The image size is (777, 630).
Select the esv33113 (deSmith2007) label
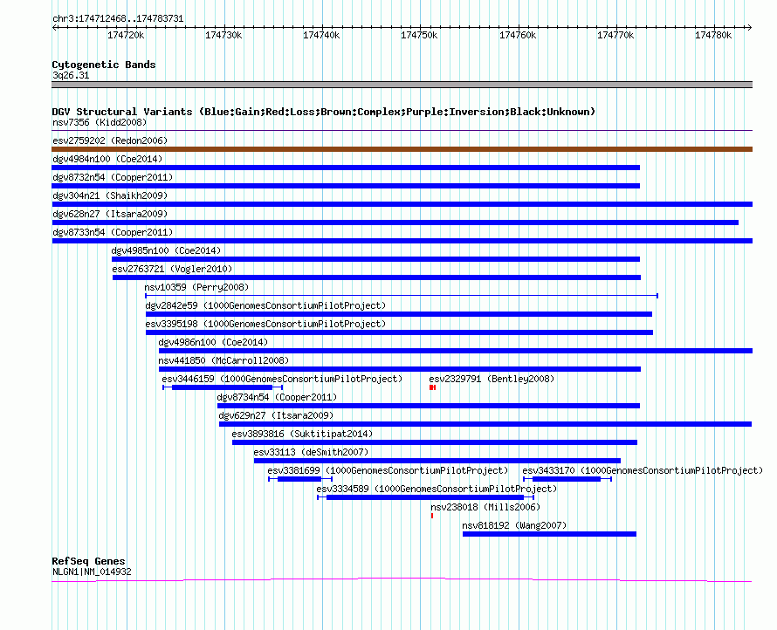click(x=311, y=452)
